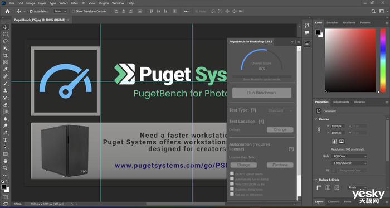Check Suppress dialog boxes
The image size is (390, 208).
[x=232, y=189]
